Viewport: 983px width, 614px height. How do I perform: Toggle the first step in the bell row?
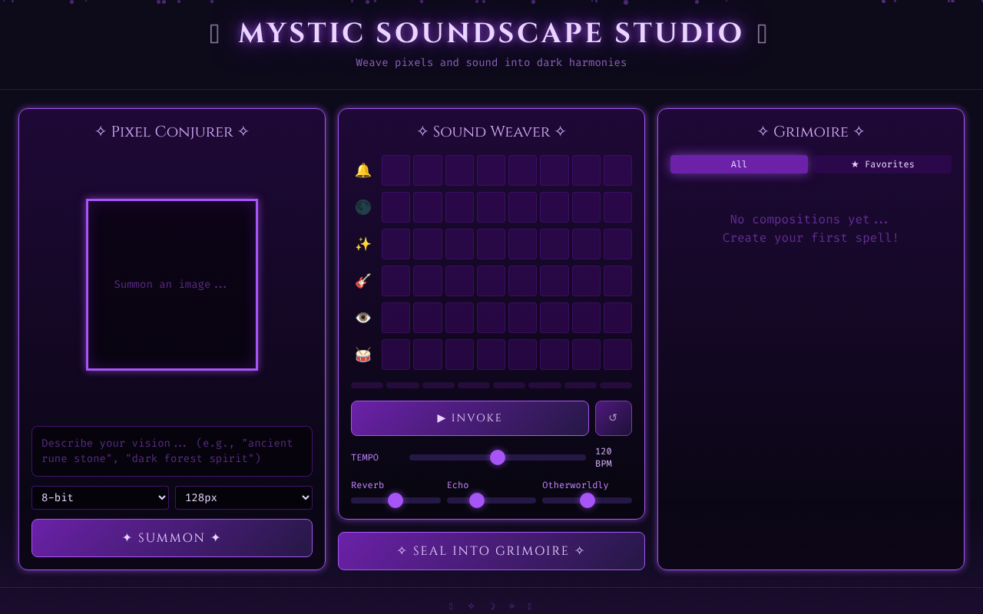(396, 170)
